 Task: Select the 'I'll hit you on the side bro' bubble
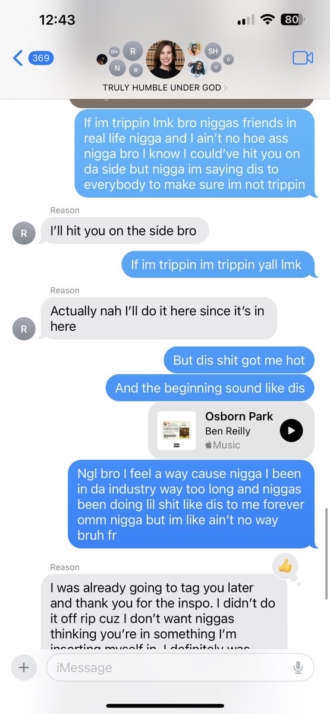pos(125,231)
